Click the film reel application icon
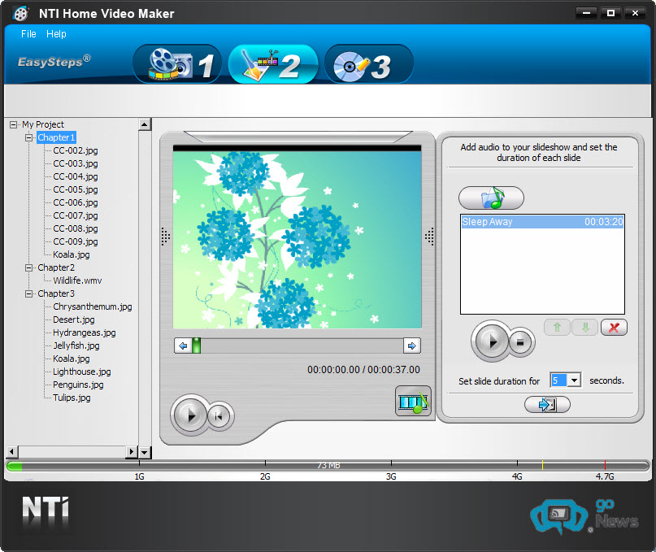The width and height of the screenshot is (656, 552). click(x=20, y=13)
